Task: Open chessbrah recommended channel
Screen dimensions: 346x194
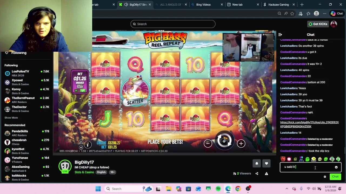Action: (x=27, y=142)
